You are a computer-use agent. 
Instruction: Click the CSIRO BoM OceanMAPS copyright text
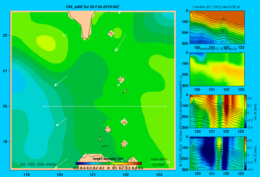click(181, 121)
